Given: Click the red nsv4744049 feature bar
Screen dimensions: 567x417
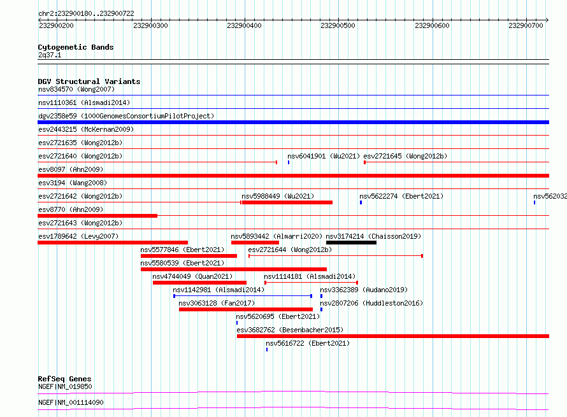Looking at the screenshot, I should click(199, 283).
